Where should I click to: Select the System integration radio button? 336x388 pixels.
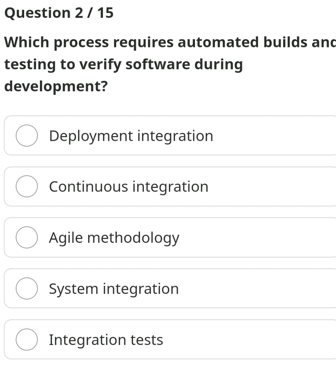(x=27, y=288)
